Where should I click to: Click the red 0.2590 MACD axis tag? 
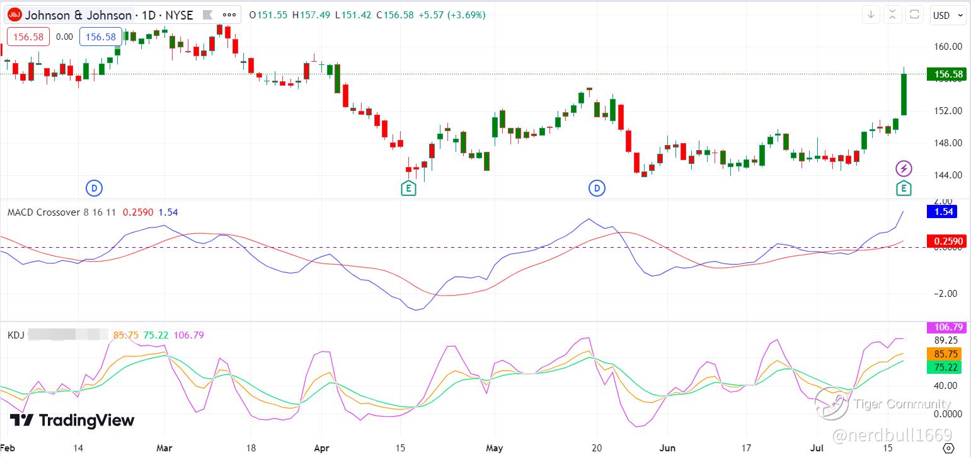(946, 241)
